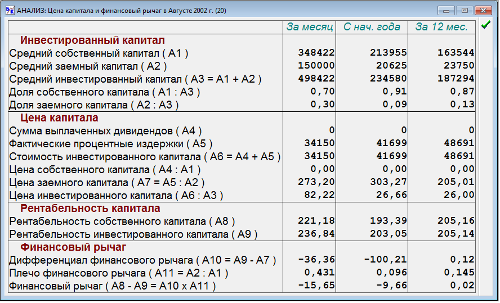The width and height of the screenshot is (500, 303).
Task: Select row 'Рентабельность собственного капитала ( A8 )'
Action: 242,221
